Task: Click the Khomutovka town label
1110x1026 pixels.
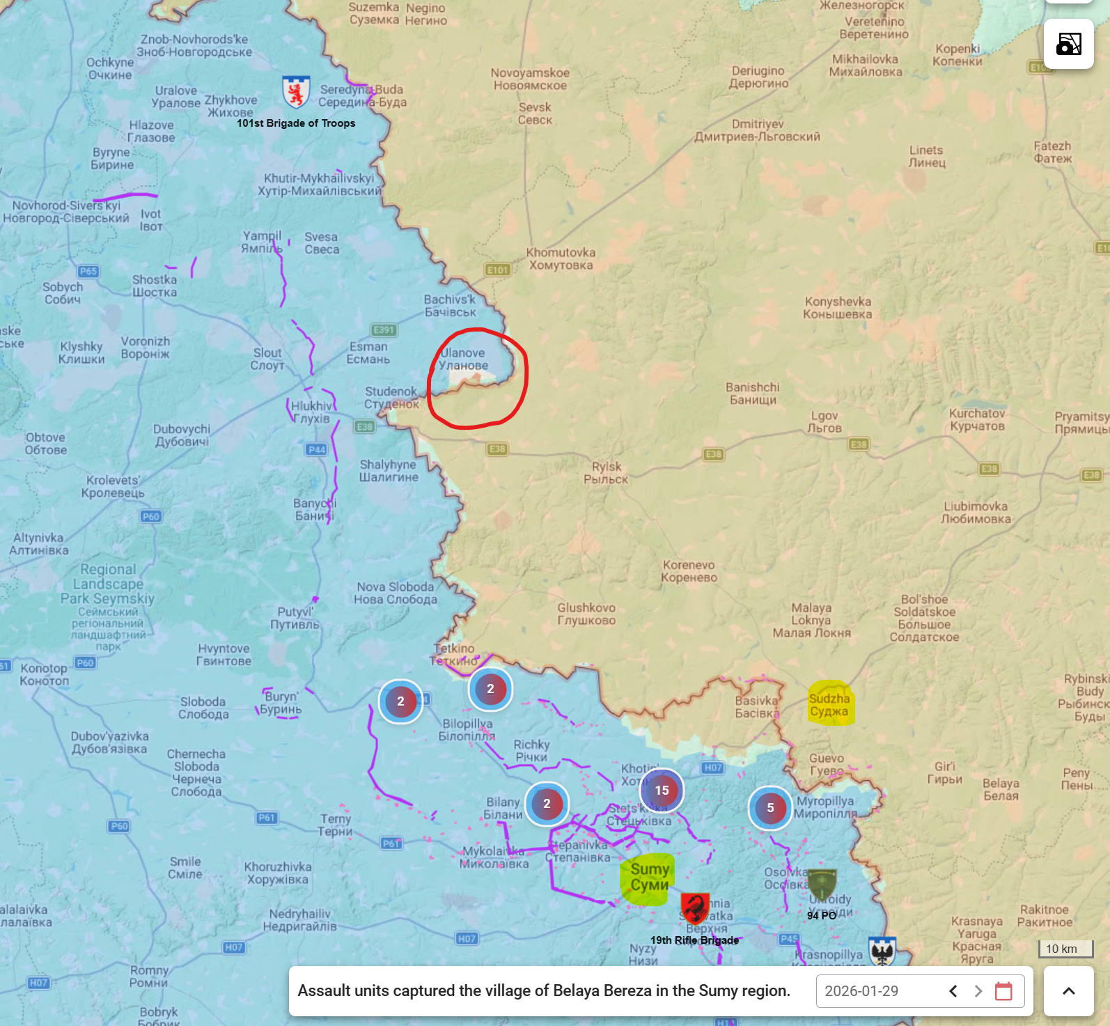Action: (x=561, y=258)
